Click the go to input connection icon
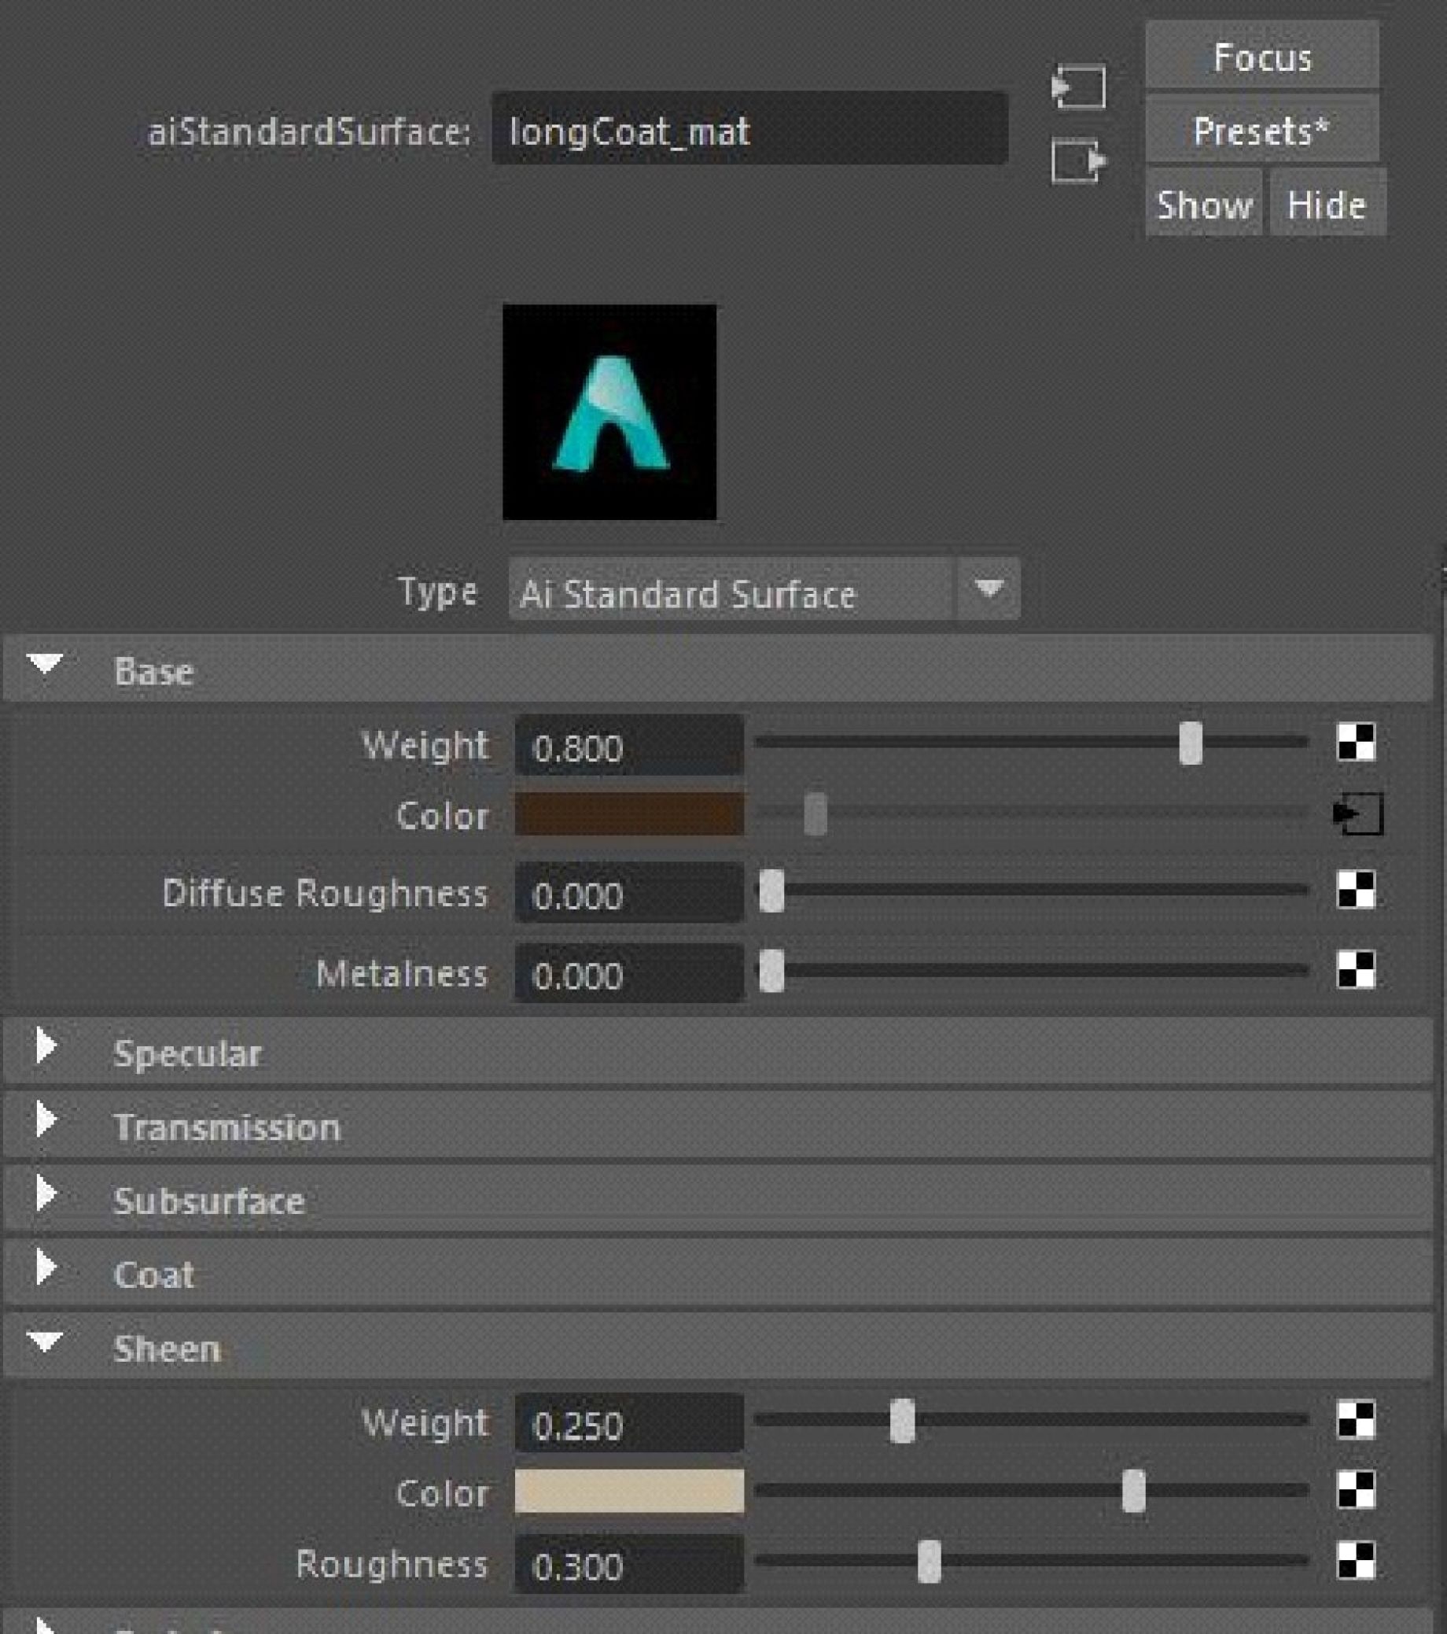The image size is (1447, 1634). [1079, 87]
